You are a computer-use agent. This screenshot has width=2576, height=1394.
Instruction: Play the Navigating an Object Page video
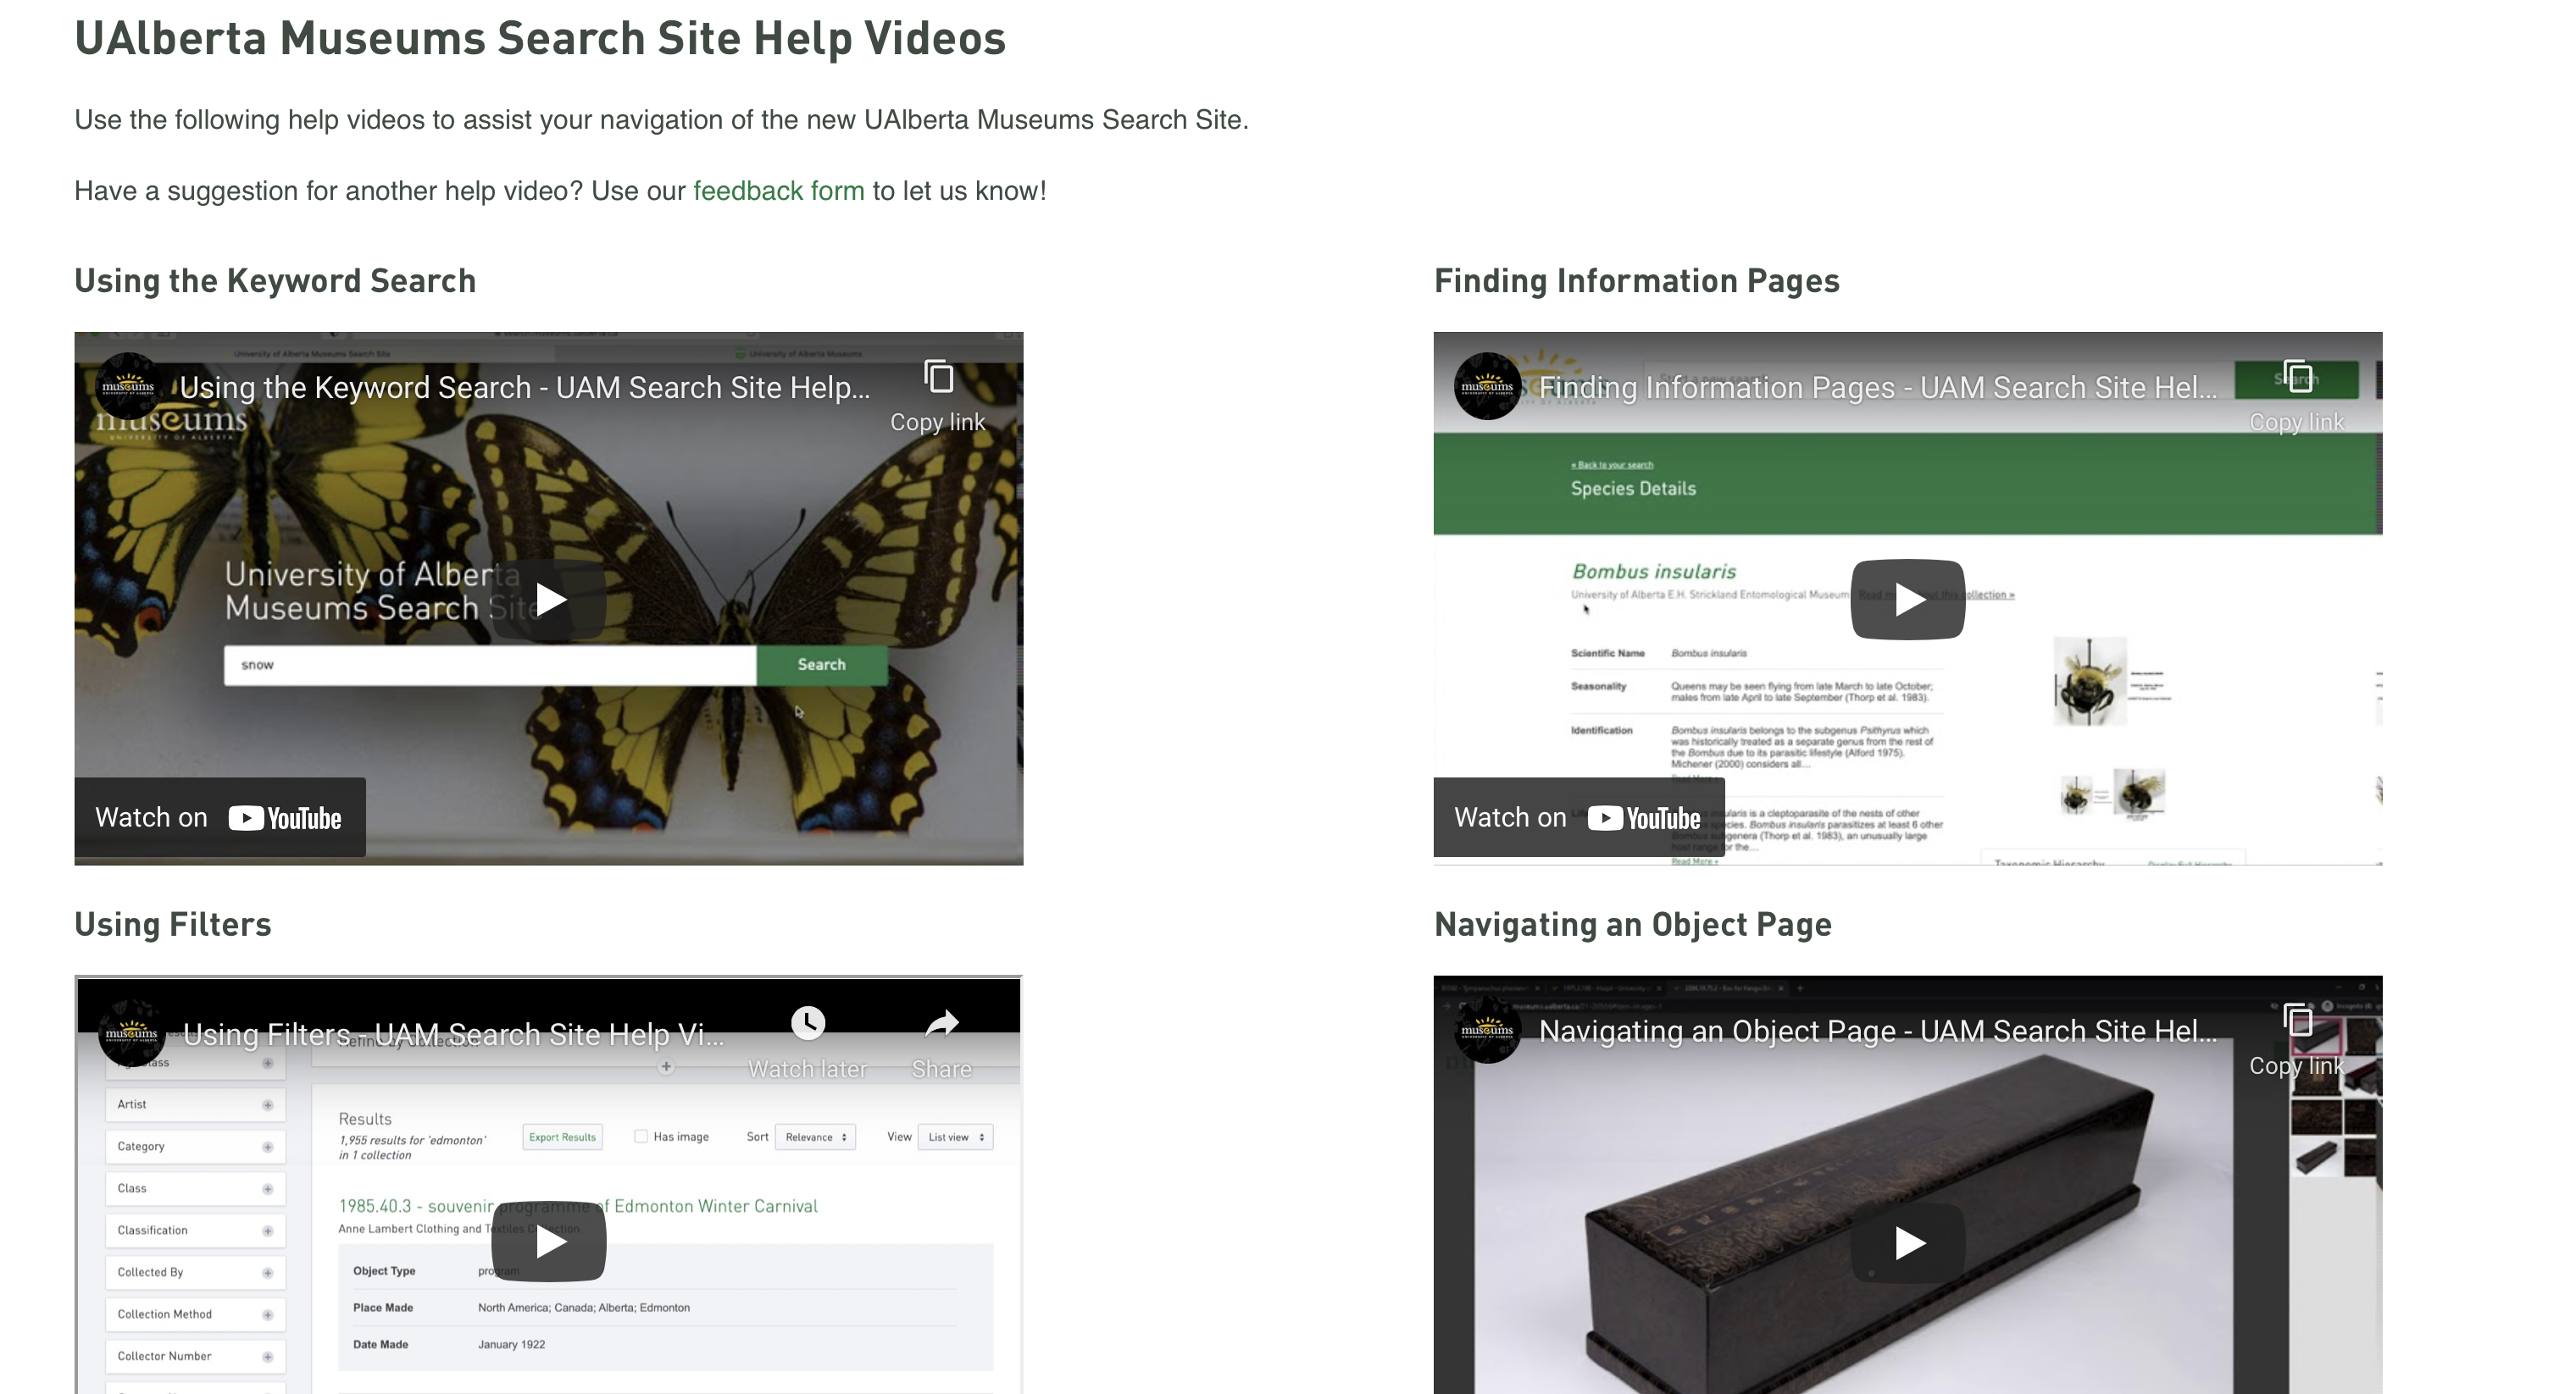point(1907,1242)
